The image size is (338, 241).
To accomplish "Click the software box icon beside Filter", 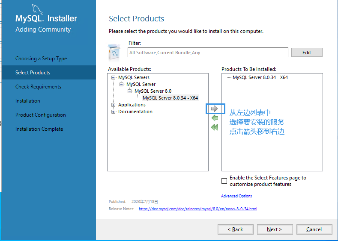I will point(114,53).
